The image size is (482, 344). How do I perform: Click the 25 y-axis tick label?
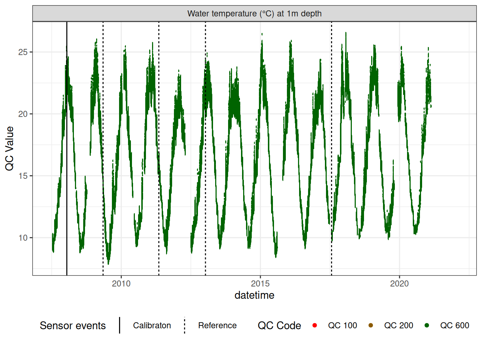[23, 52]
